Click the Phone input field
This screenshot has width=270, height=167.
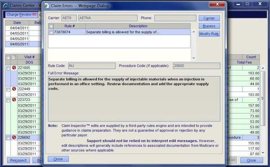(175, 18)
